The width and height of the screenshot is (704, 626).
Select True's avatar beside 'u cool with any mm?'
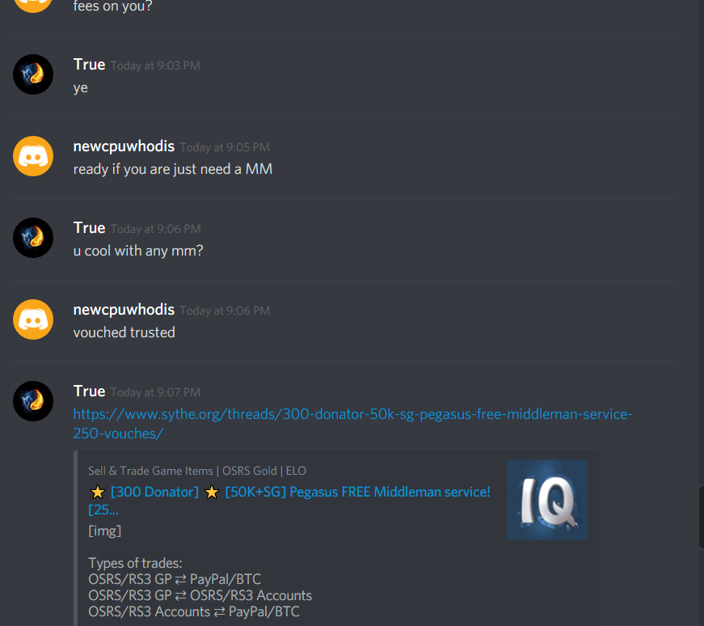click(x=33, y=238)
